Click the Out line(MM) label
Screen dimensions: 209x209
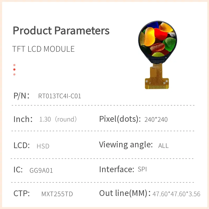coord(125,194)
